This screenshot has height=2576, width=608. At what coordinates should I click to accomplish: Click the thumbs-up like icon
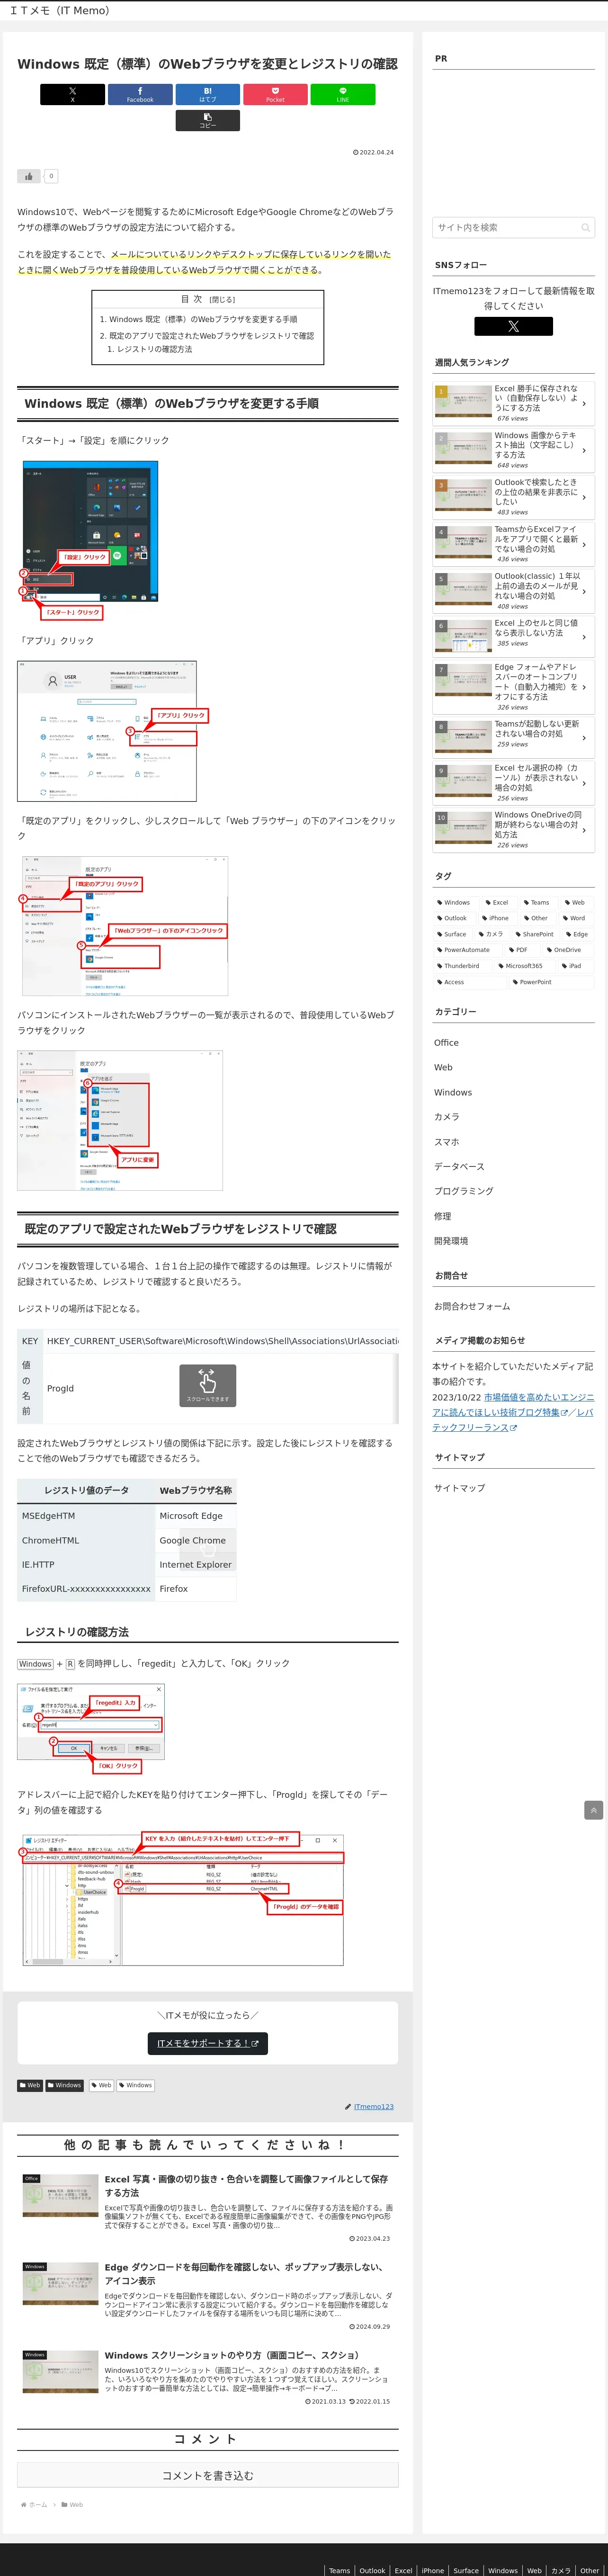pos(29,176)
